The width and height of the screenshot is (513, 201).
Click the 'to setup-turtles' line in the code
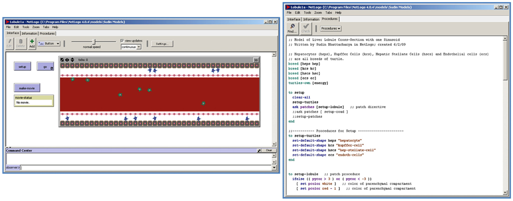coord(304,135)
